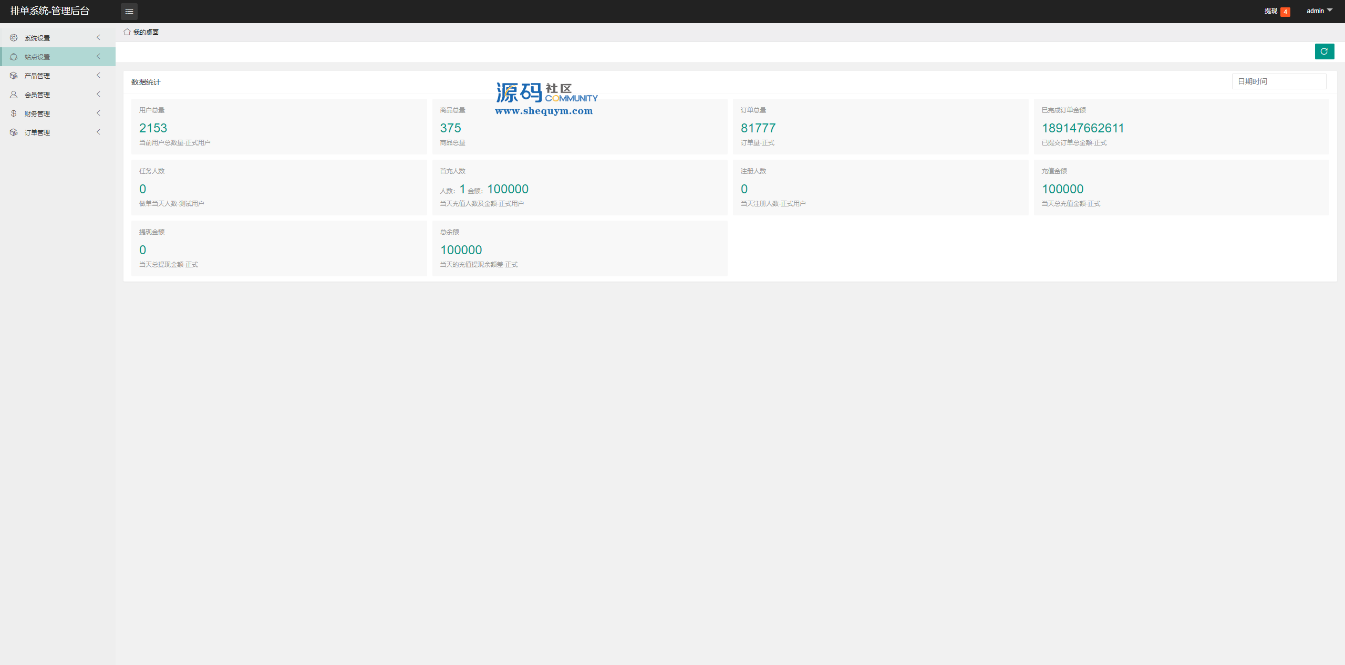This screenshot has width=1345, height=665.
Task: Click the 当天的充值提现余额差-正式 caption
Action: (479, 265)
